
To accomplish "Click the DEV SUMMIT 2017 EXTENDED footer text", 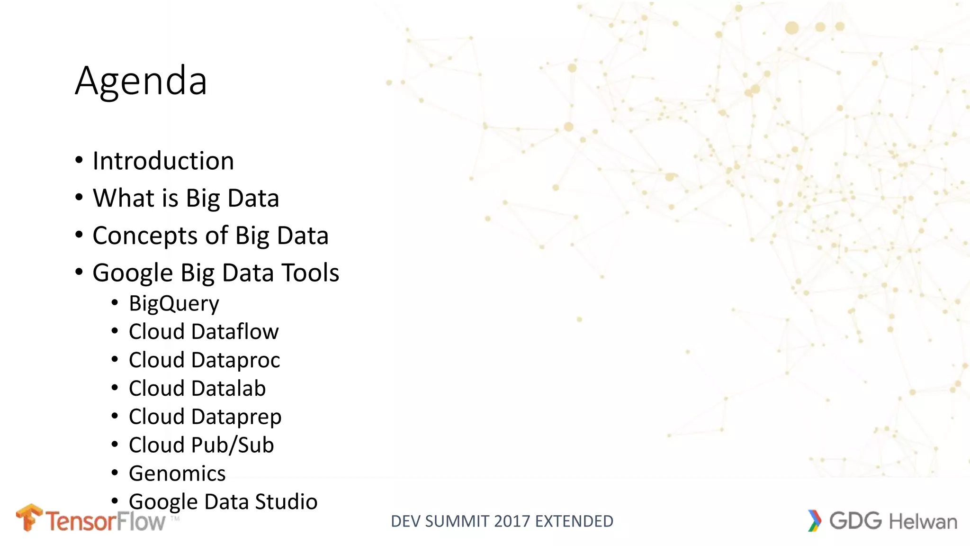I will pos(502,521).
